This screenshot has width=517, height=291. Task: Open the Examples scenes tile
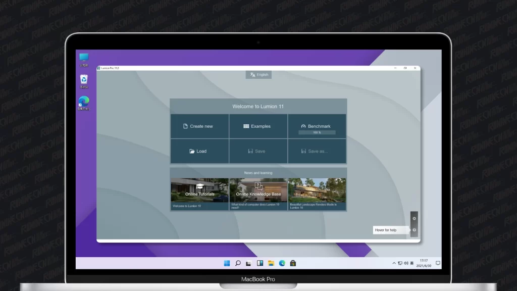pos(258,126)
